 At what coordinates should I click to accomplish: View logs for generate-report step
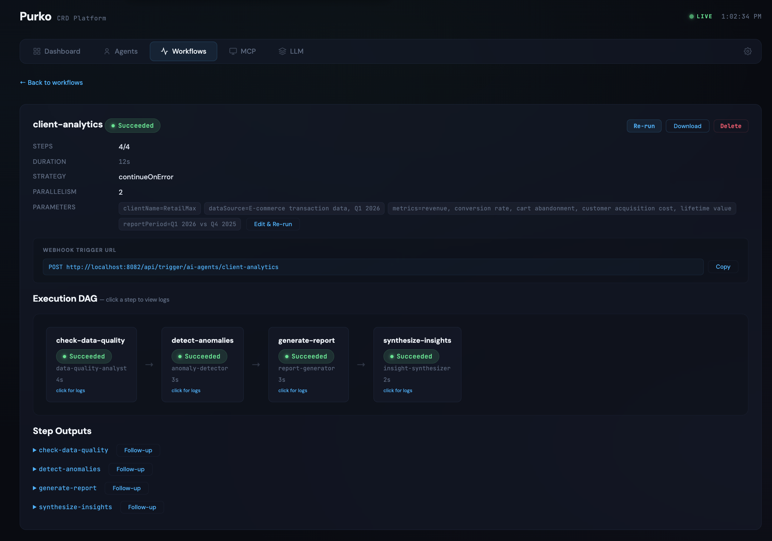pyautogui.click(x=293, y=390)
